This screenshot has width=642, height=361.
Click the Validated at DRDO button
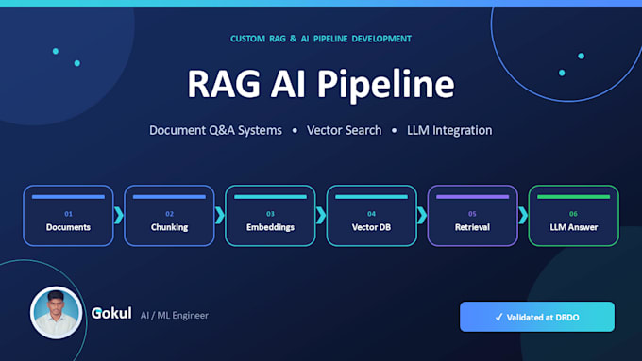click(x=537, y=317)
